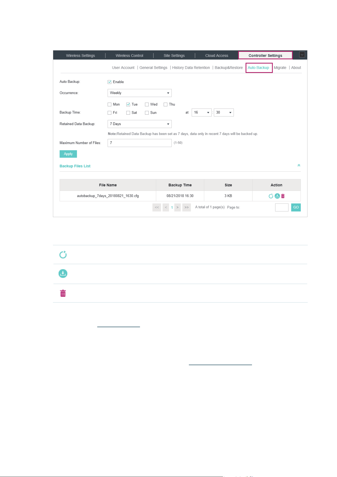Check the Sat checkbox
337x477 pixels.
pos(128,113)
